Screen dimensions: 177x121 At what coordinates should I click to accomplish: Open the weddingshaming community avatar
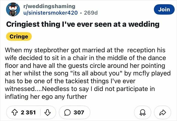[x=13, y=9]
